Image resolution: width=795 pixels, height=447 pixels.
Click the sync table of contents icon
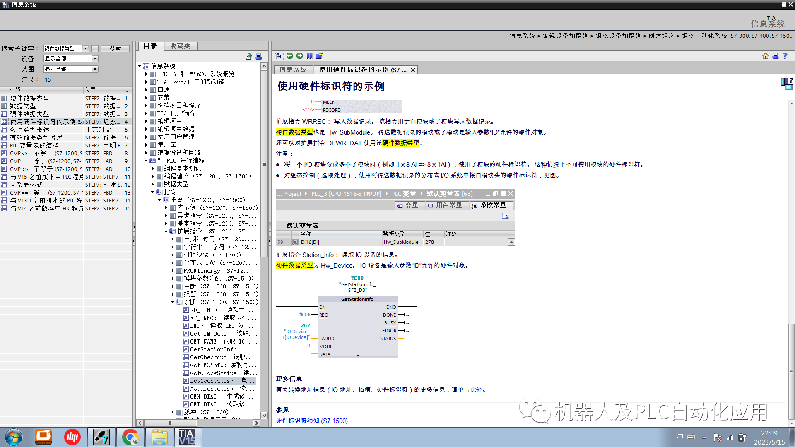pyautogui.click(x=248, y=57)
